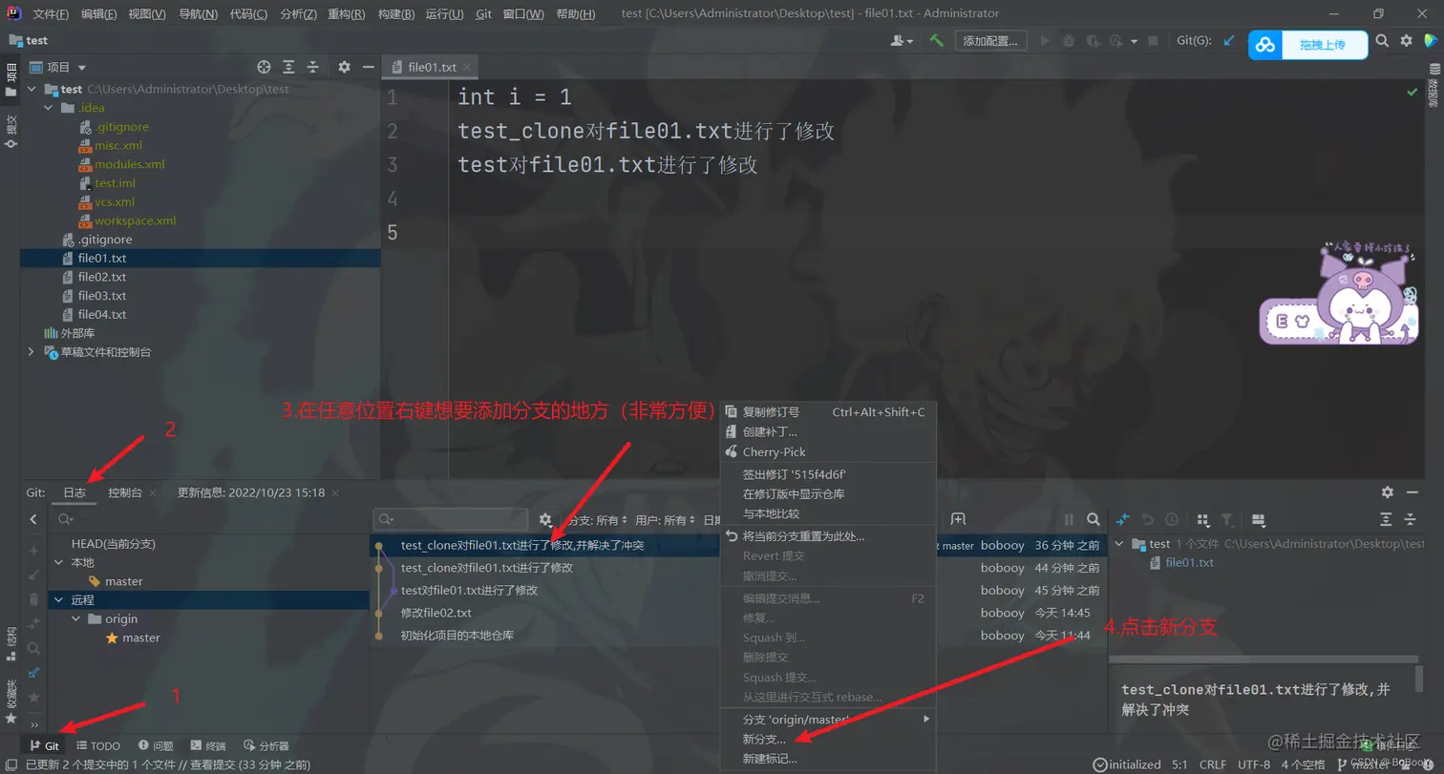Click the branch search field in Git pane

[209, 519]
